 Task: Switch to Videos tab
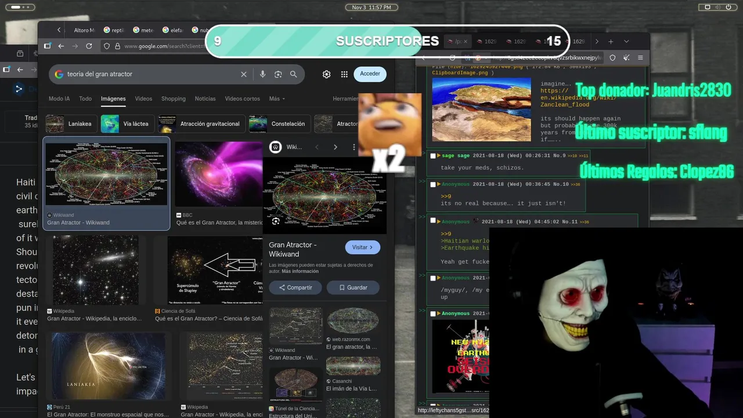[143, 99]
